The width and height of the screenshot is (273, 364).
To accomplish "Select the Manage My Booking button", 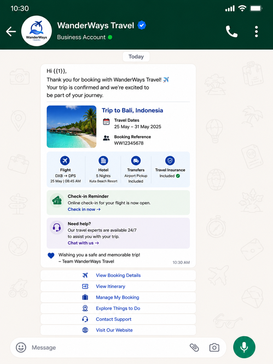I will pos(118,297).
